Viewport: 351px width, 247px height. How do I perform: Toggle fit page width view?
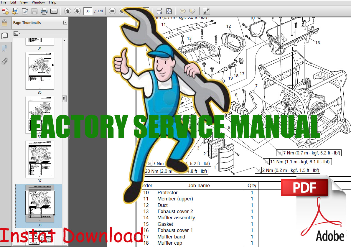click(x=159, y=11)
